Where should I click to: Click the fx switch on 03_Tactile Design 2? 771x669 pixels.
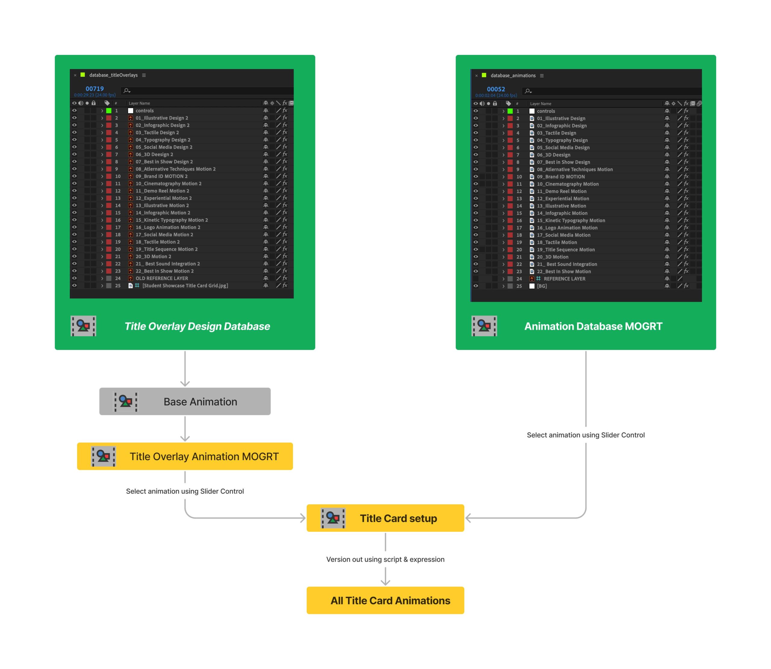click(285, 133)
